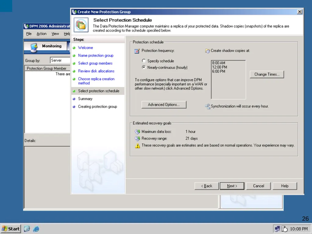Screen dimensions: 312x234
Task: Open the Action menu in DPM window
Action: 41,34
